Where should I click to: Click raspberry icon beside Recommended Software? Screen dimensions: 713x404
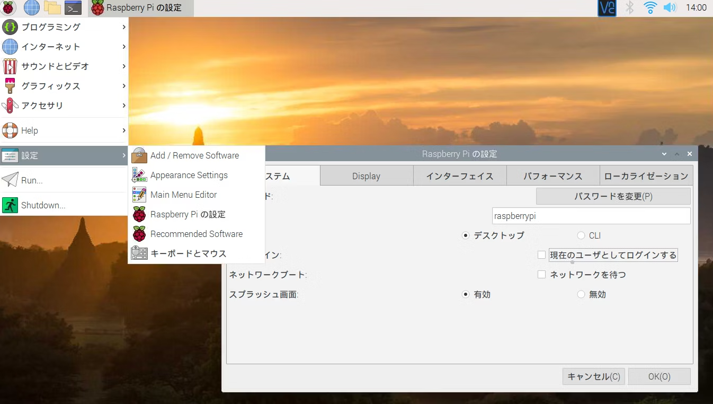[x=139, y=234]
